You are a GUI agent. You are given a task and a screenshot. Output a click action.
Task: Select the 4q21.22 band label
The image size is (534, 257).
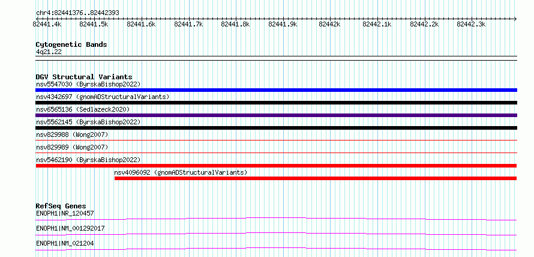(x=49, y=52)
